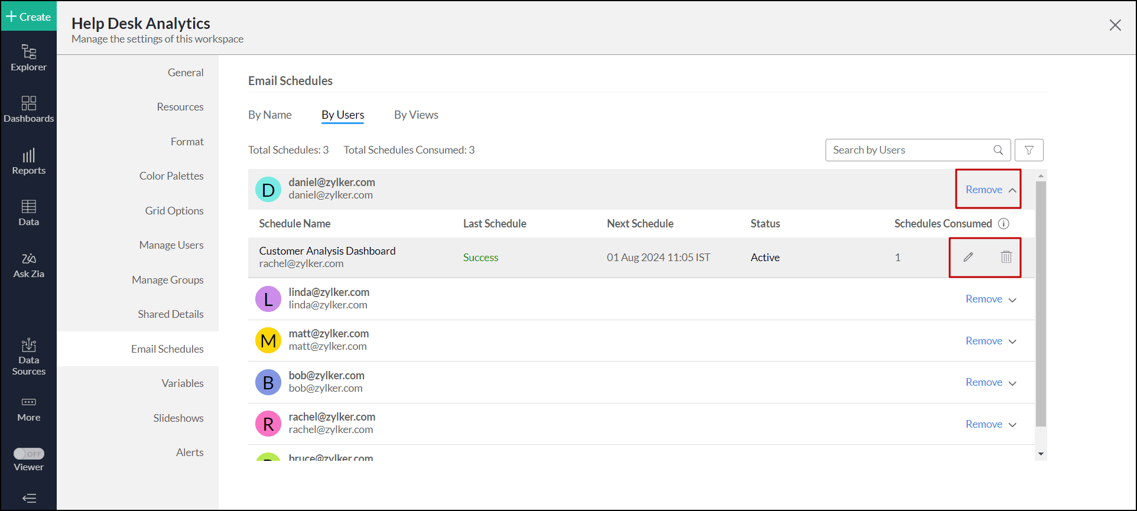1137x511 pixels.
Task: Delete schedule using the trash icon
Action: [1006, 257]
